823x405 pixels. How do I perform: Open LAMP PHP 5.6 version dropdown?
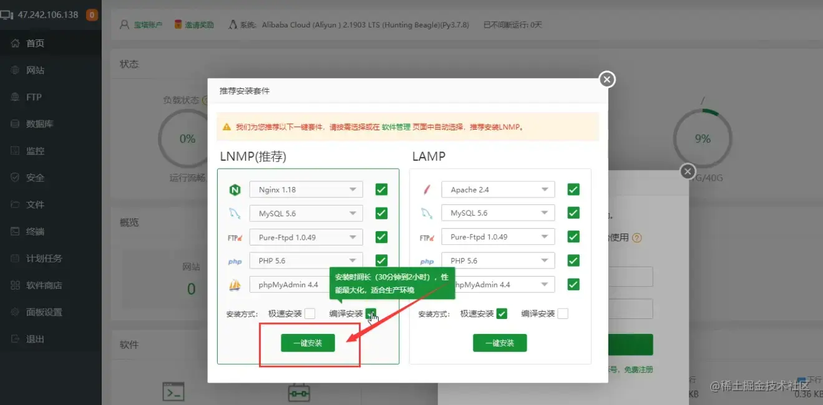click(498, 260)
